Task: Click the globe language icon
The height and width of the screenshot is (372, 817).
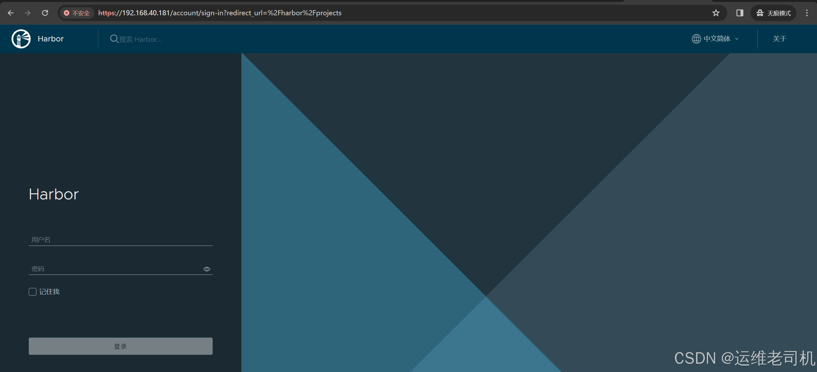Action: (696, 39)
